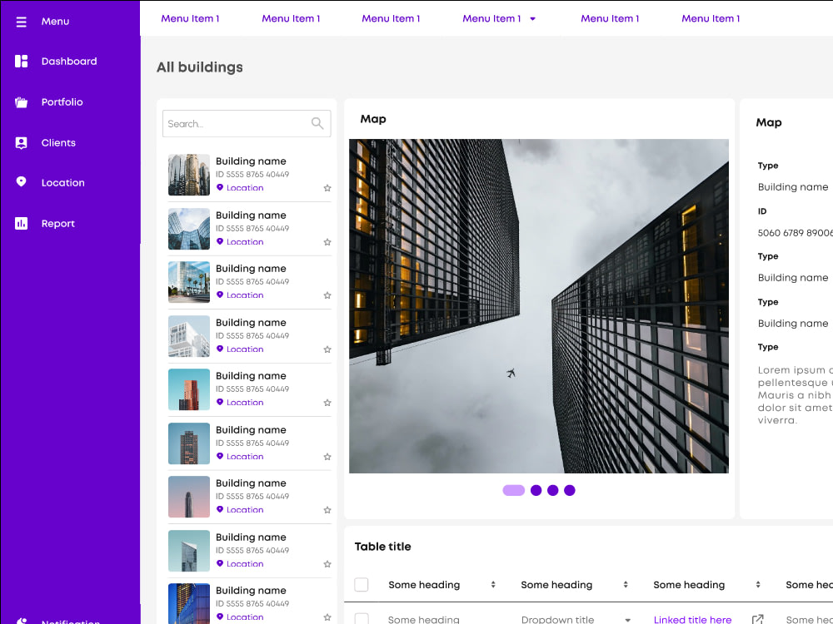Click the Notification icon at the sidebar bottom
The height and width of the screenshot is (624, 833).
coord(20,620)
